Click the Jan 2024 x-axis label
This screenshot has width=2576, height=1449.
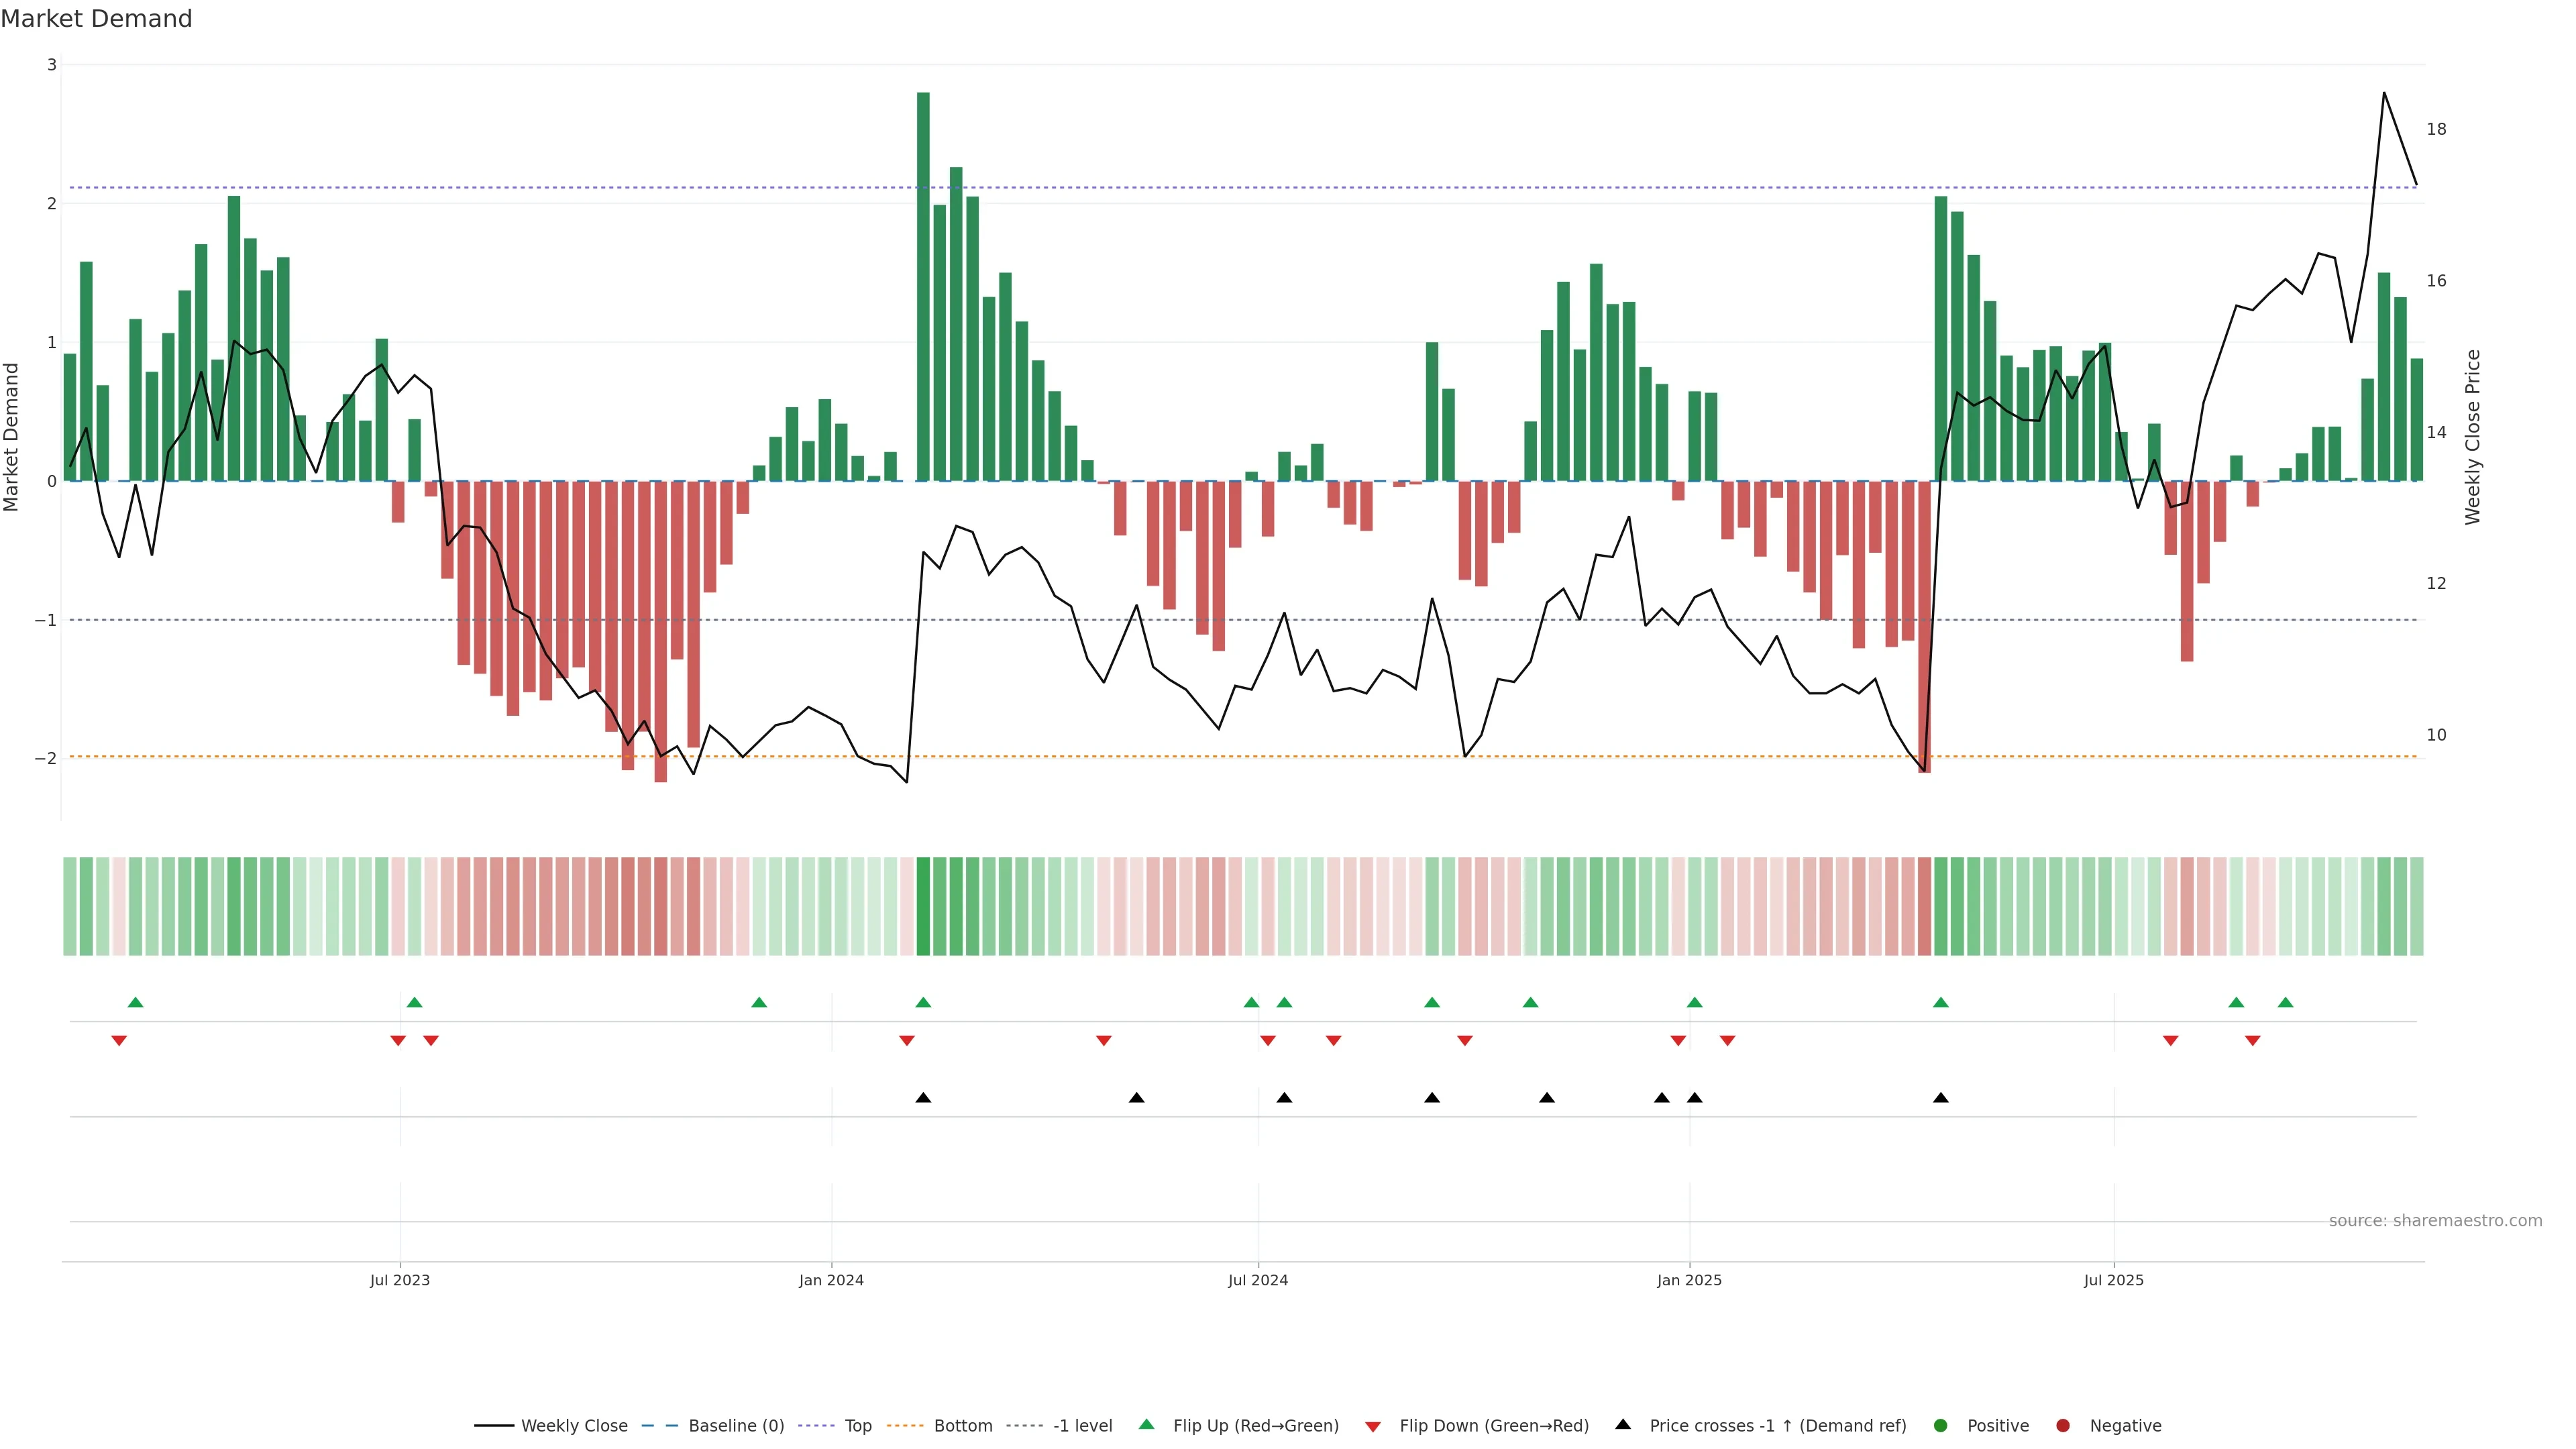tap(831, 1280)
